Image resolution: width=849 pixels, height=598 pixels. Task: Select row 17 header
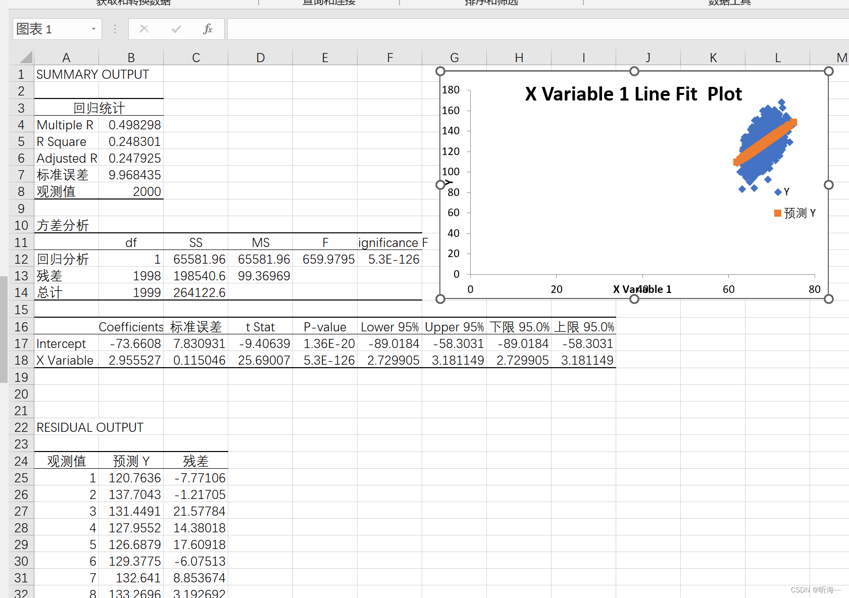(21, 343)
